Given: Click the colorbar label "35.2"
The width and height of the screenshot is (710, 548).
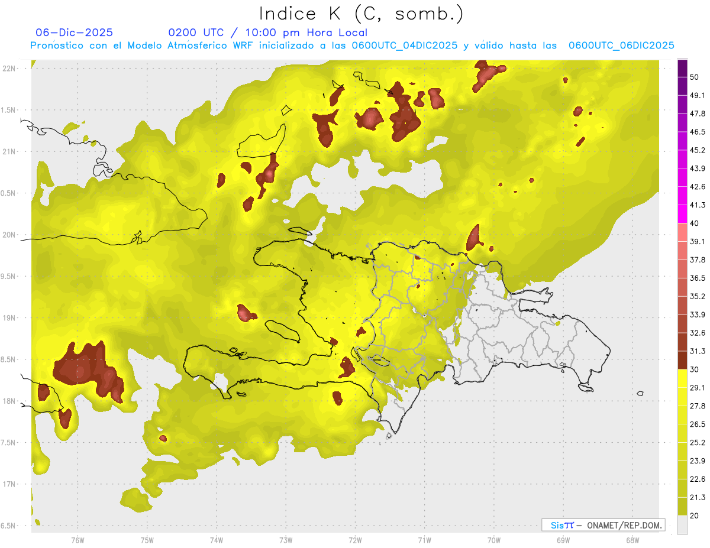Looking at the screenshot, I should [697, 296].
